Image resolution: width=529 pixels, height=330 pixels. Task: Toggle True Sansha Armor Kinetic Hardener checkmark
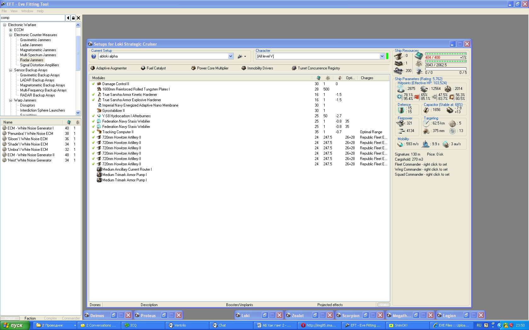click(x=93, y=95)
